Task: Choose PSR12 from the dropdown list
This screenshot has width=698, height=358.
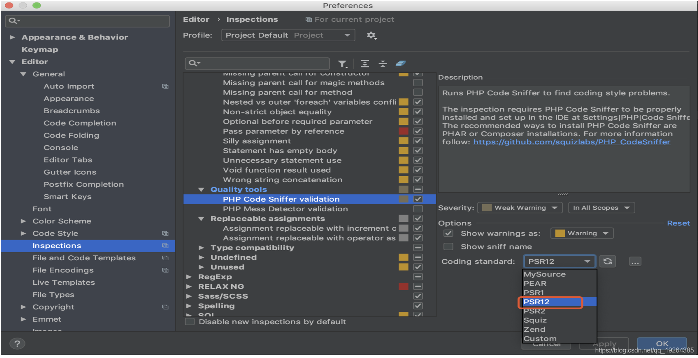Action: (x=560, y=302)
